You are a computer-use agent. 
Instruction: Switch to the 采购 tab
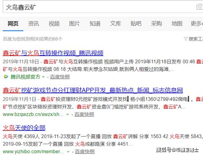pos(156,24)
